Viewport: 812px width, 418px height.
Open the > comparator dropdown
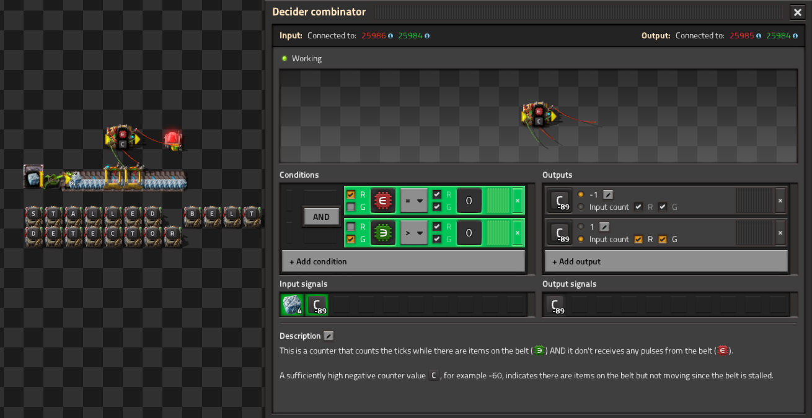(414, 233)
